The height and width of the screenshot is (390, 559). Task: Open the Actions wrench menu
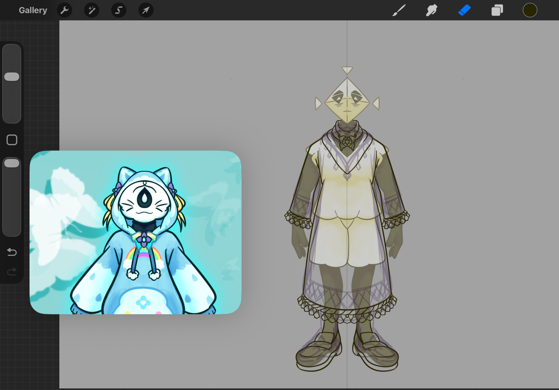pos(65,10)
